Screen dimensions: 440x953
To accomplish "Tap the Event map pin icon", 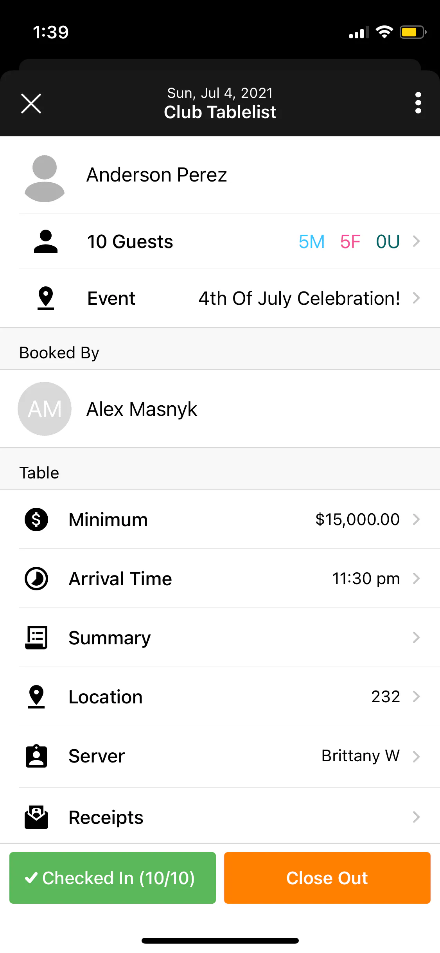I will [46, 298].
